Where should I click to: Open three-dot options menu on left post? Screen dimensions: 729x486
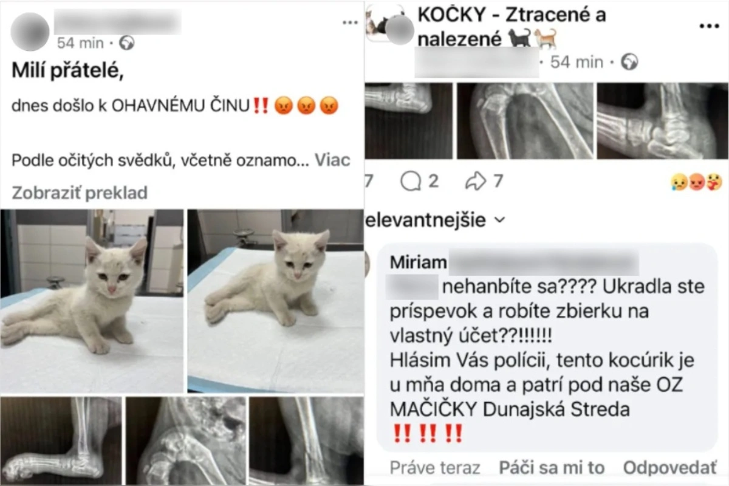350,22
